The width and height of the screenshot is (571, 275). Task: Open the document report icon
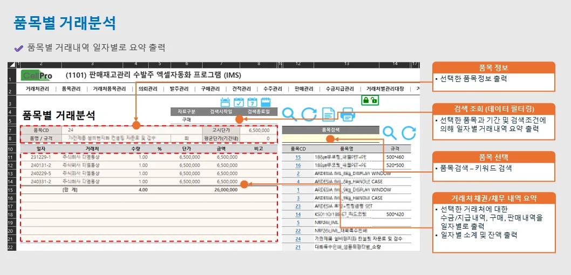click(x=329, y=114)
